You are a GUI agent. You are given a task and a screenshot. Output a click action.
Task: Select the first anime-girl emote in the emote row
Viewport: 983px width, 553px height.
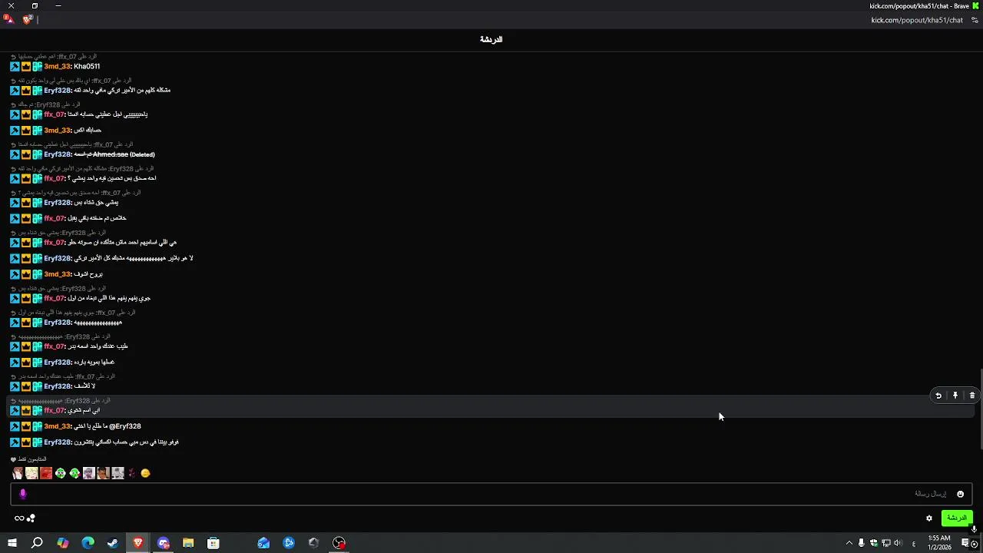[x=18, y=473]
